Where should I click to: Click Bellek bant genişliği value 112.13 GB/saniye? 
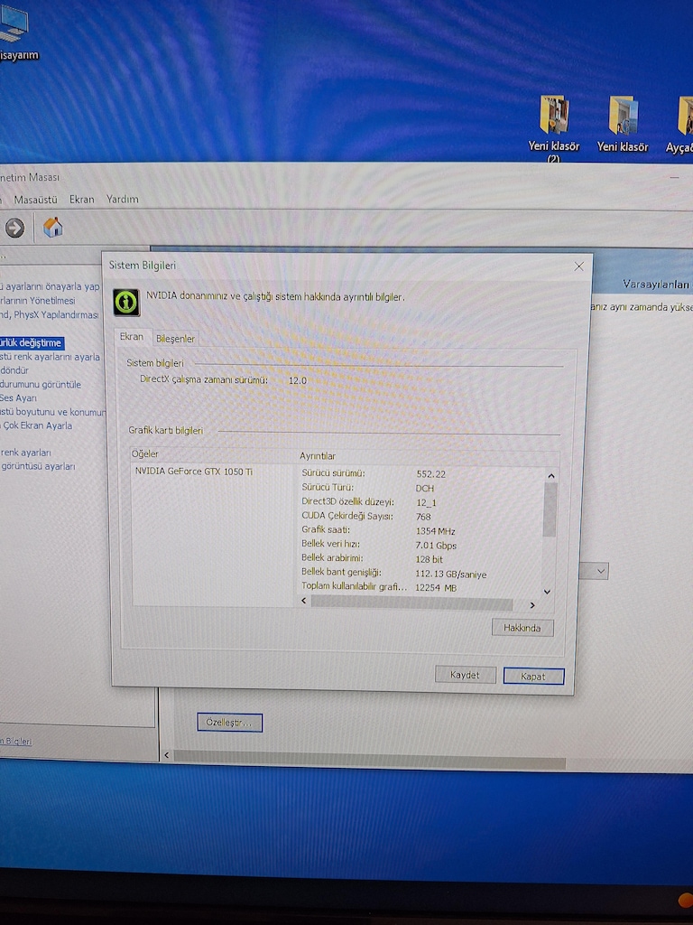(451, 575)
